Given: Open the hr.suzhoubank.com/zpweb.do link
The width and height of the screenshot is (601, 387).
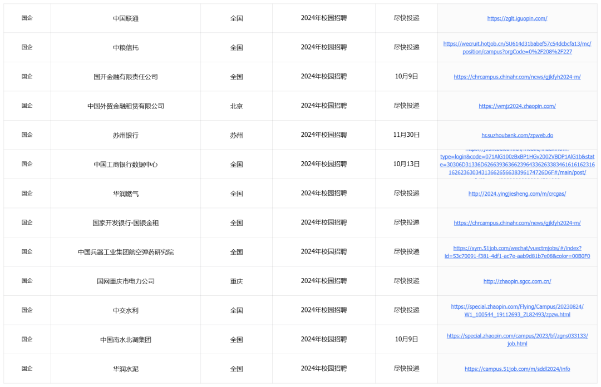Looking at the screenshot, I should [517, 135].
